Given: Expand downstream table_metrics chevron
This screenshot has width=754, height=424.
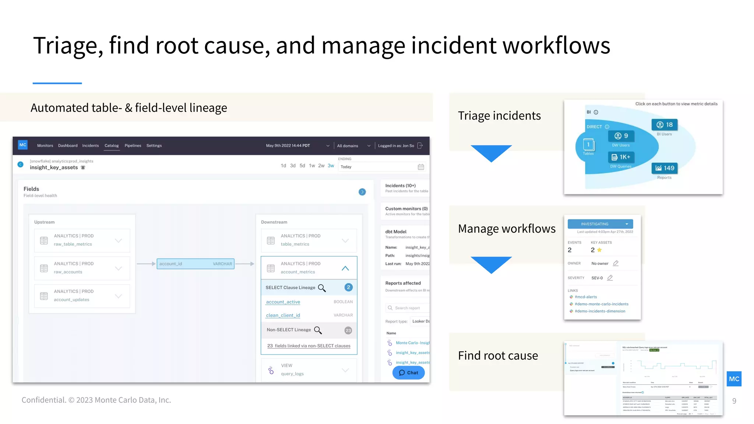Looking at the screenshot, I should pyautogui.click(x=345, y=240).
